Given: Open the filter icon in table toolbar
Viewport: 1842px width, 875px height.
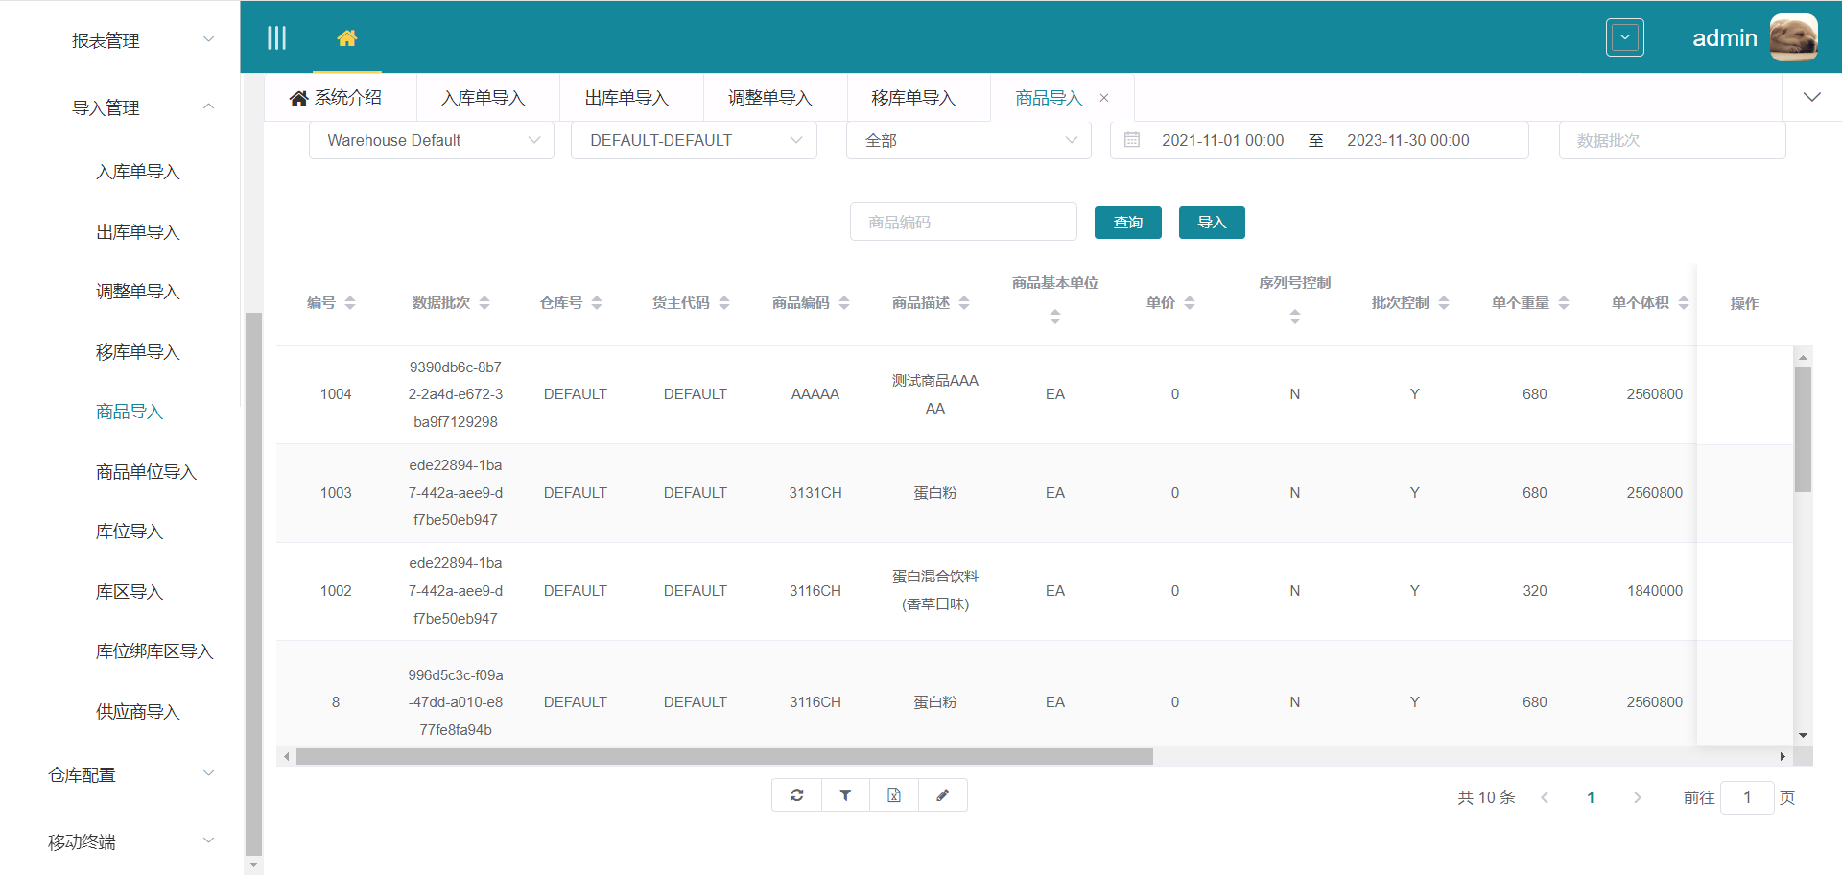Looking at the screenshot, I should [x=845, y=794].
